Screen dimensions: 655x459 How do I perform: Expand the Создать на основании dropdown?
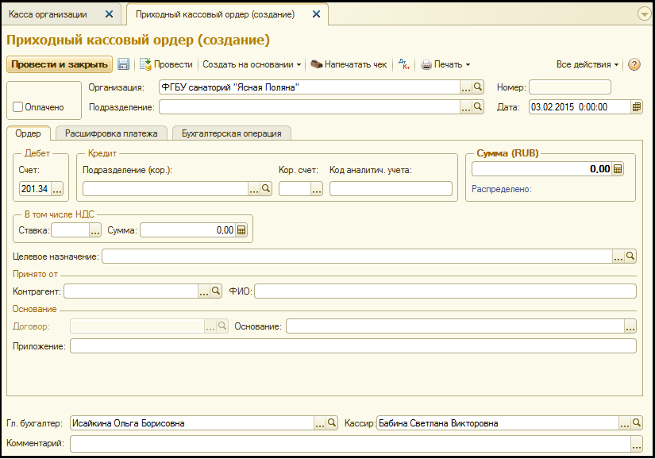coord(252,64)
